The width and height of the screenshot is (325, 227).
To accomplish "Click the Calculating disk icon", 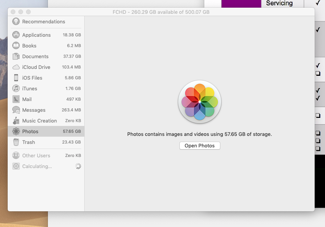I will (16, 166).
